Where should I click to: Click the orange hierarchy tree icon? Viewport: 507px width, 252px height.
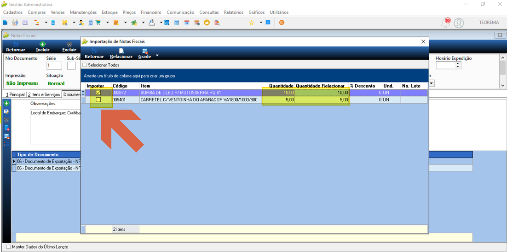36,23
